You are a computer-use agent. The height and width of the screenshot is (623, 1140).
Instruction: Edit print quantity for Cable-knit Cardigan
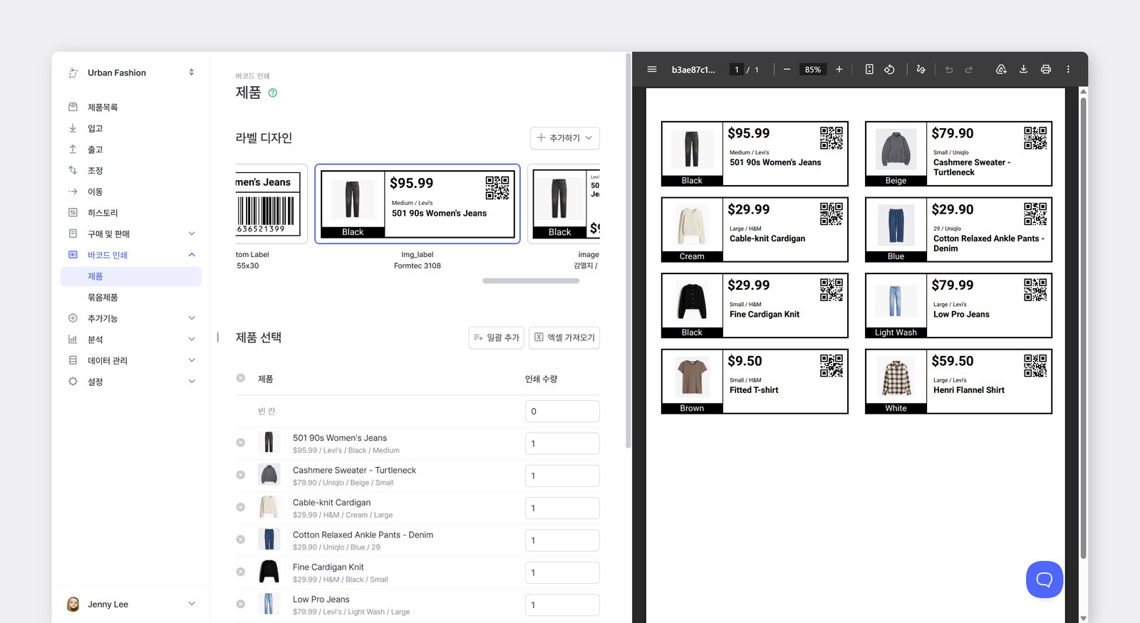coord(562,508)
